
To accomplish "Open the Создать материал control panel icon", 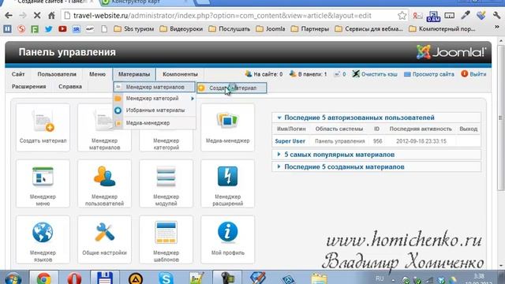I will 43,128.
